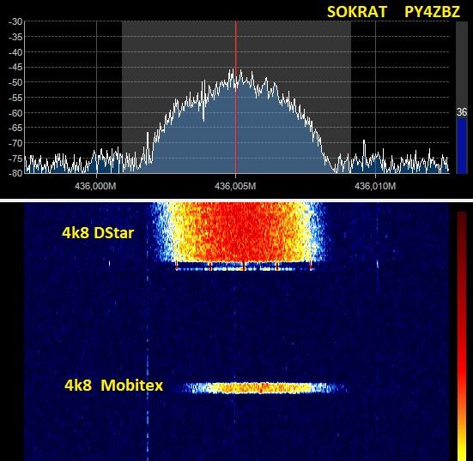Click the 436,005M frequency axis label
The height and width of the screenshot is (461, 473).
[x=235, y=186]
